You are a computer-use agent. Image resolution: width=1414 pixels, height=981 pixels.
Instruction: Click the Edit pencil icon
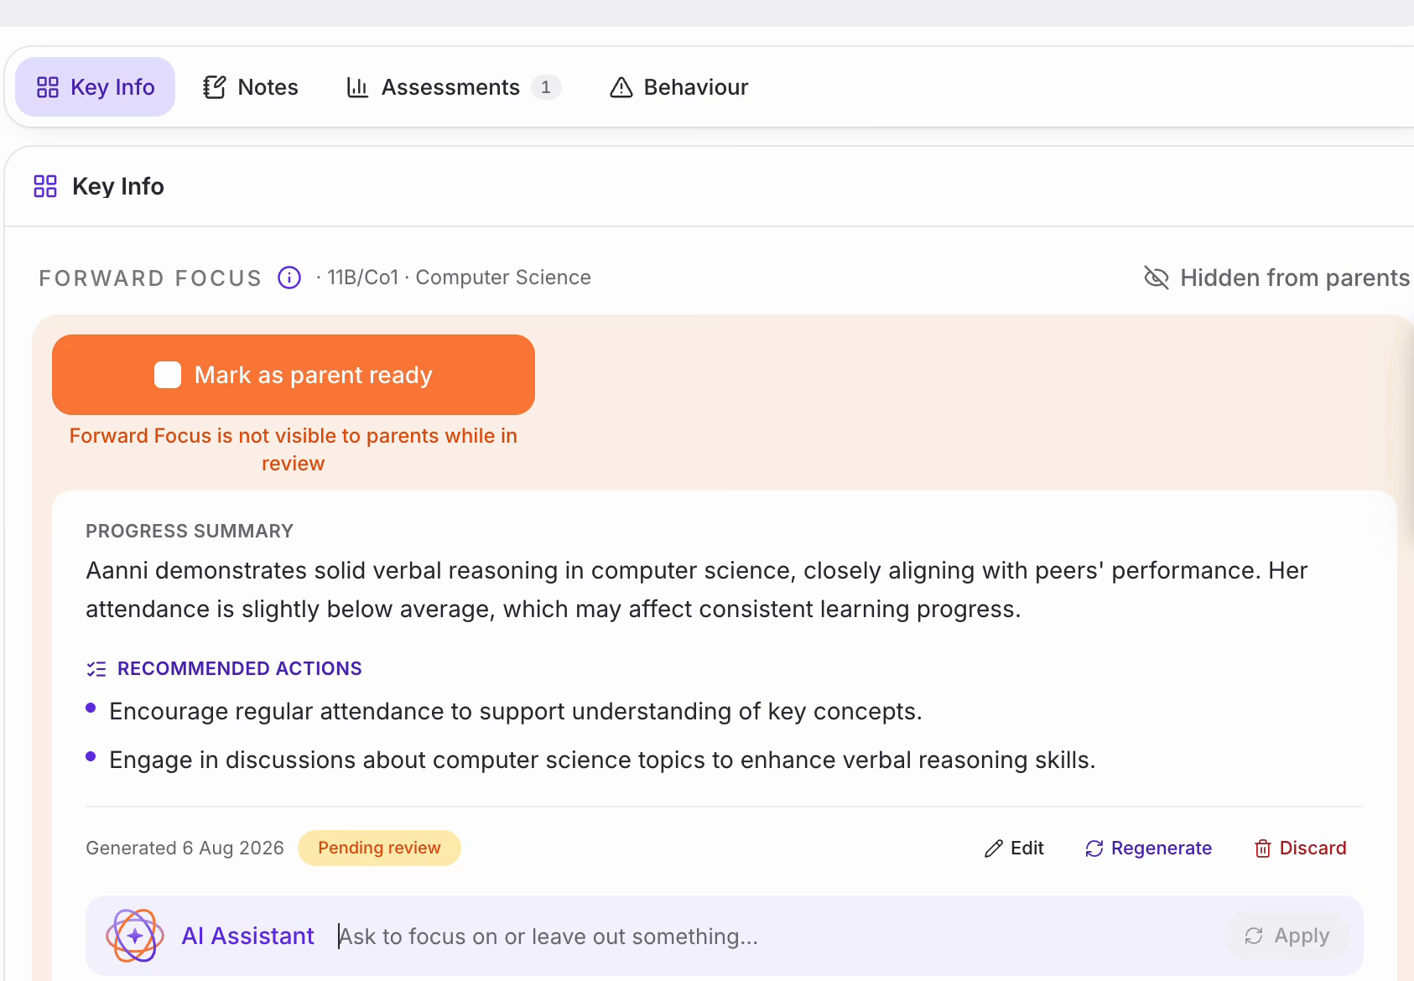pos(994,849)
